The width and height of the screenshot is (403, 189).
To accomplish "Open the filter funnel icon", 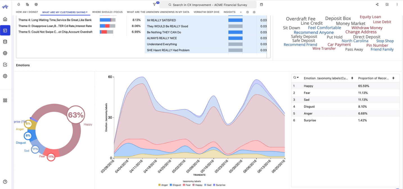I will coord(154,5).
